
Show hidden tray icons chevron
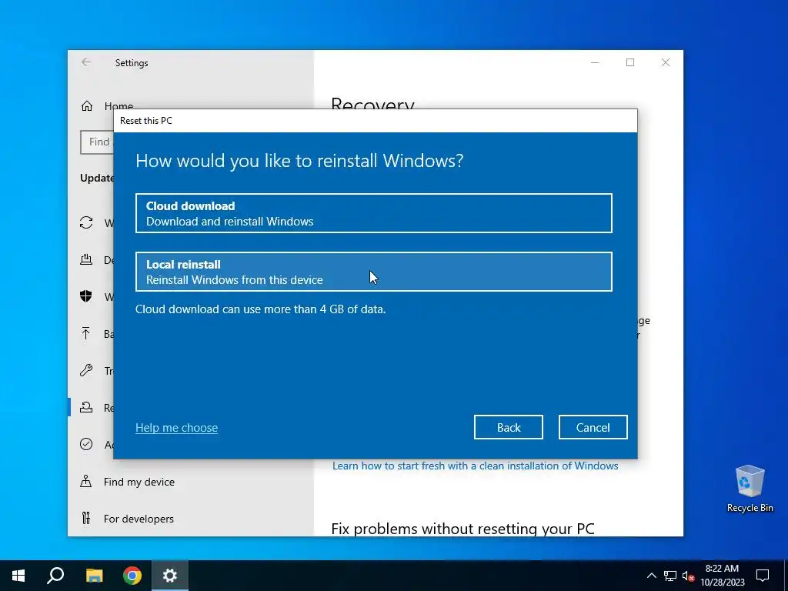tap(651, 576)
